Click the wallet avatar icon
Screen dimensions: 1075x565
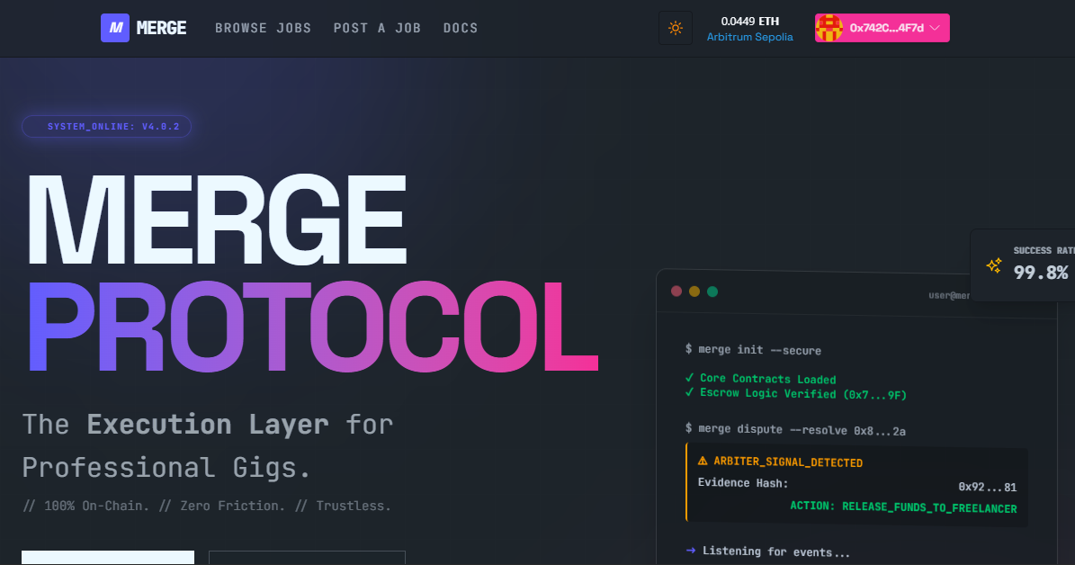click(x=829, y=28)
